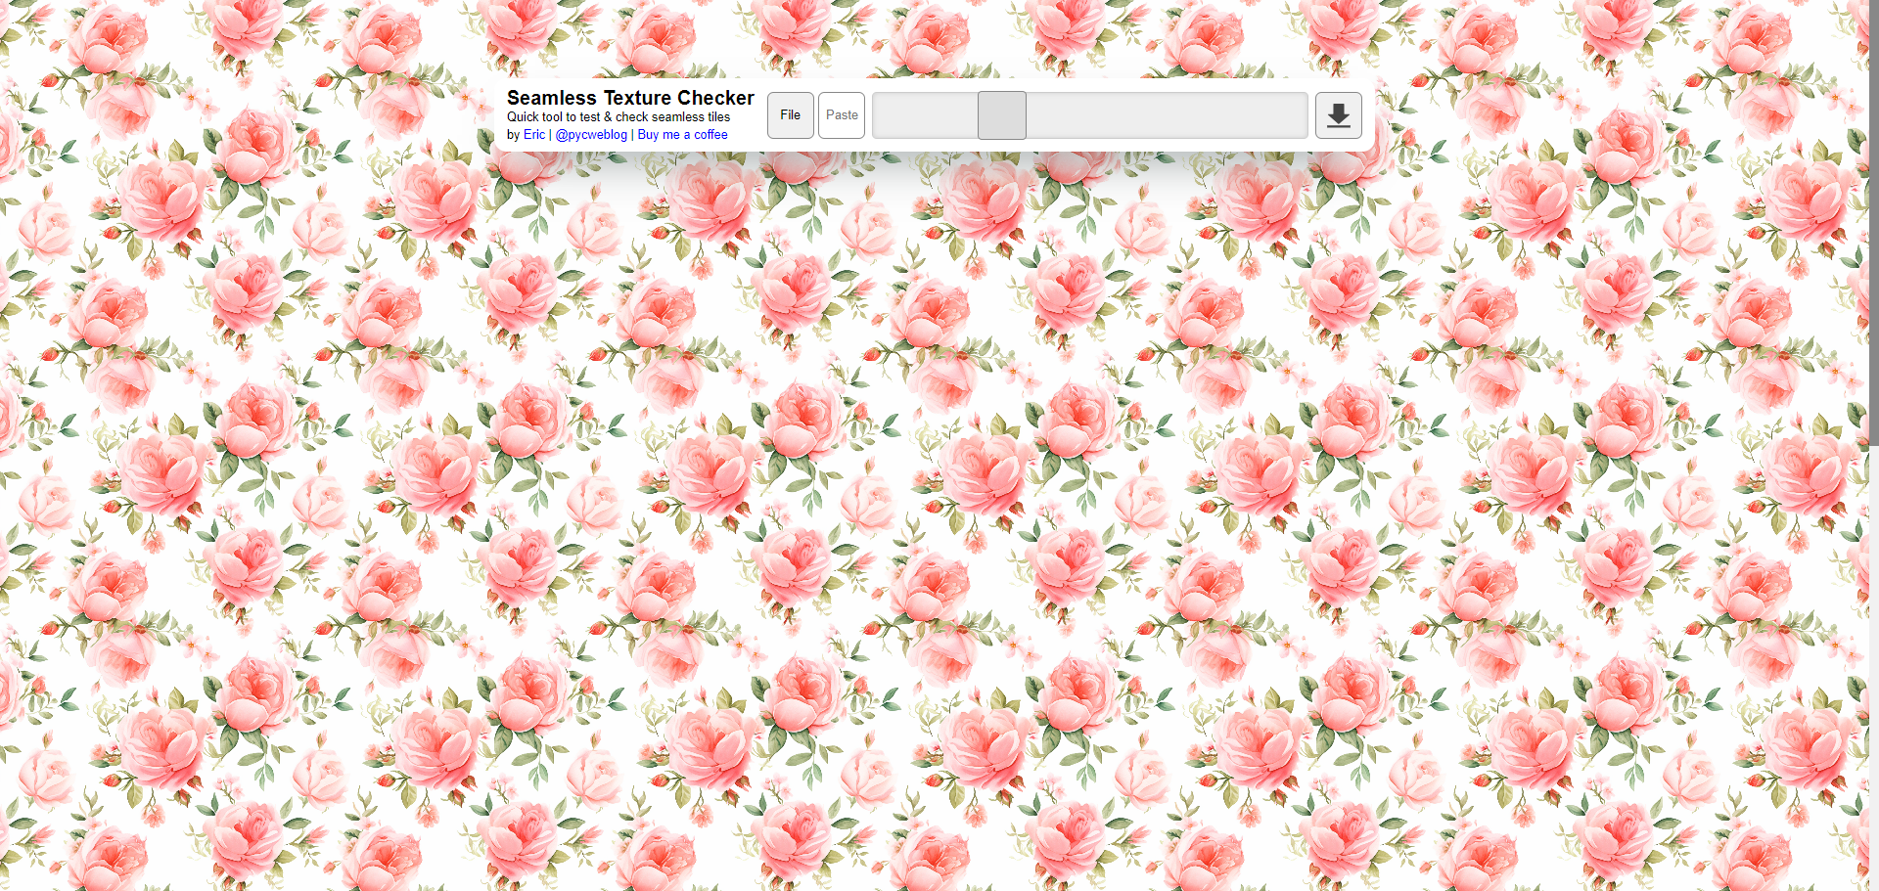Click the Paste button

pos(842,115)
